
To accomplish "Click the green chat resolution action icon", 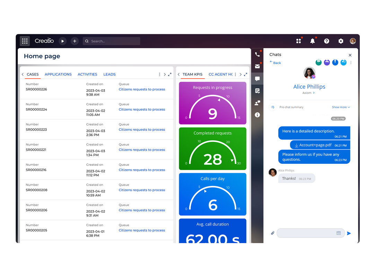I will [x=319, y=62].
